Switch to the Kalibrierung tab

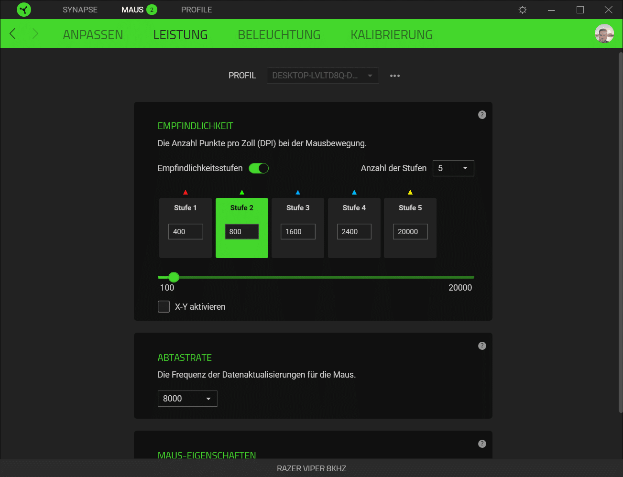pos(392,34)
